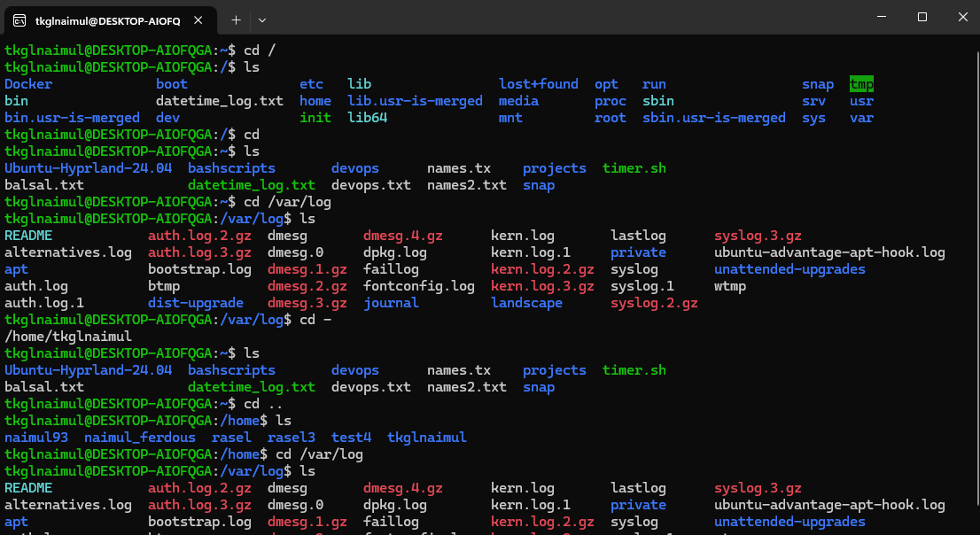Click the 'cd /' command text
The height and width of the screenshot is (535, 980).
(260, 50)
